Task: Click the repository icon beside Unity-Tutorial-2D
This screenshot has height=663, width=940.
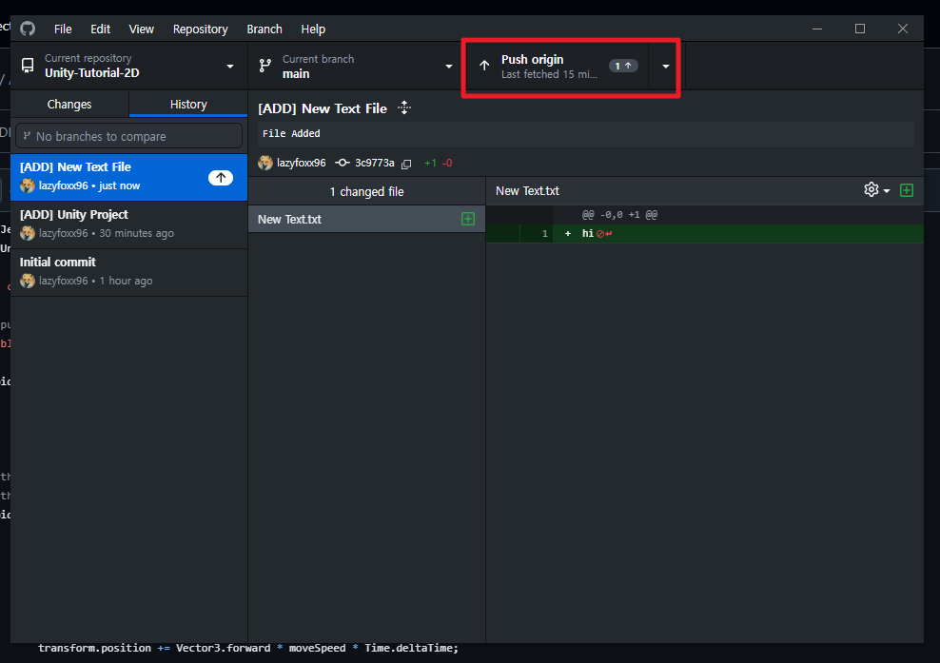Action: click(28, 66)
